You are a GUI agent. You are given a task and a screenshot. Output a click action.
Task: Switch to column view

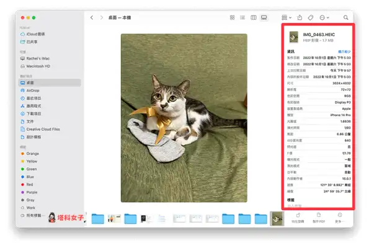pyautogui.click(x=254, y=17)
